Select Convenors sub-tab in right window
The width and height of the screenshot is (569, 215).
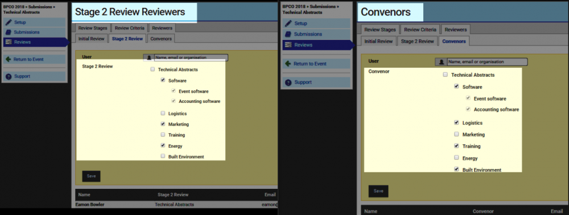click(454, 41)
